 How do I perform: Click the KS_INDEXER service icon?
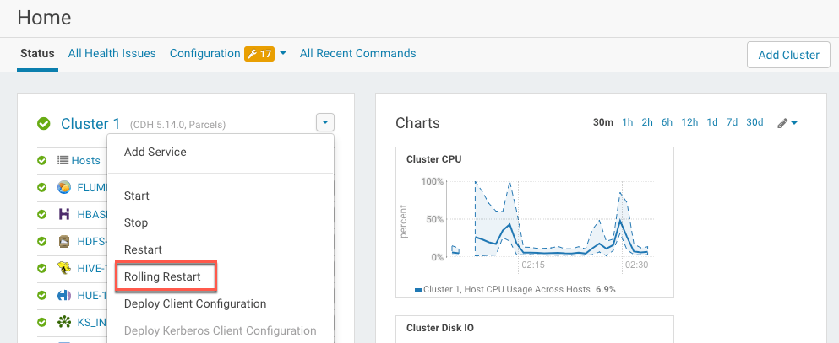coord(63,322)
